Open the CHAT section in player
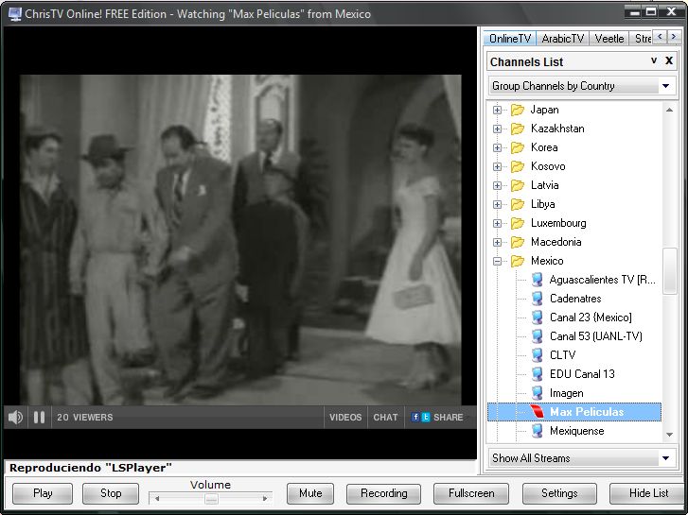The height and width of the screenshot is (515, 688). coord(385,418)
